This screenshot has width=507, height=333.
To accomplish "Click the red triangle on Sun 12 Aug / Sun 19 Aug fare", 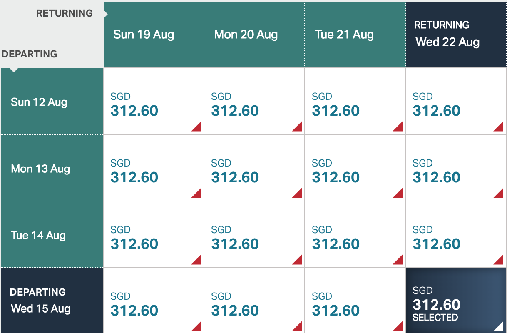I will [x=196, y=127].
